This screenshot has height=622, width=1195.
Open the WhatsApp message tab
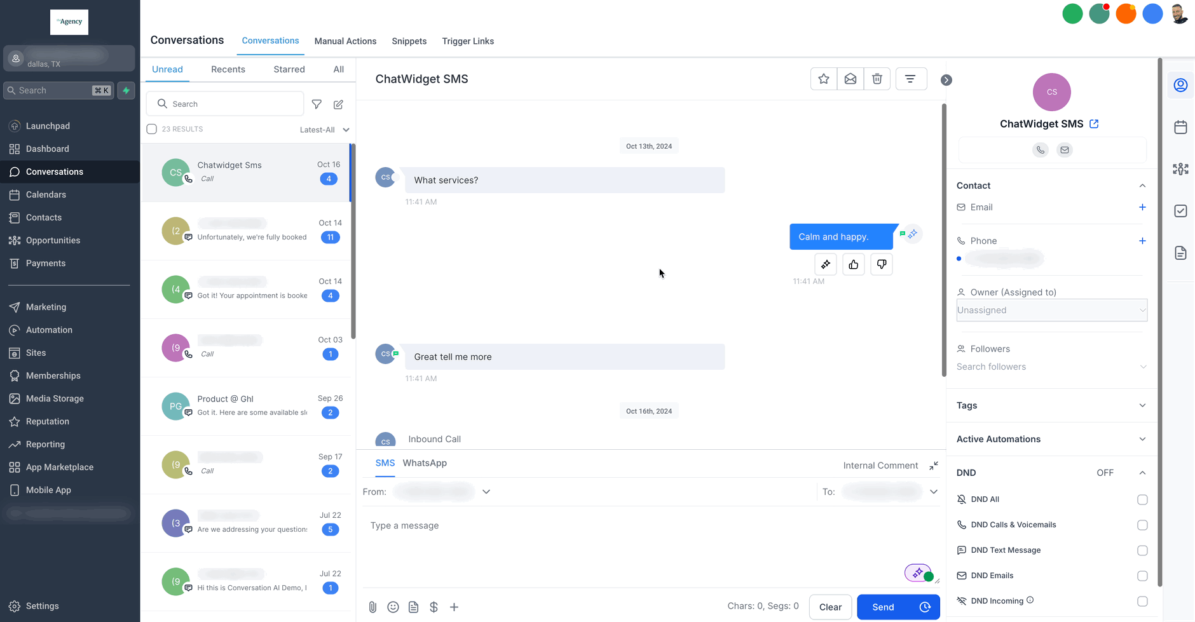[x=425, y=463]
